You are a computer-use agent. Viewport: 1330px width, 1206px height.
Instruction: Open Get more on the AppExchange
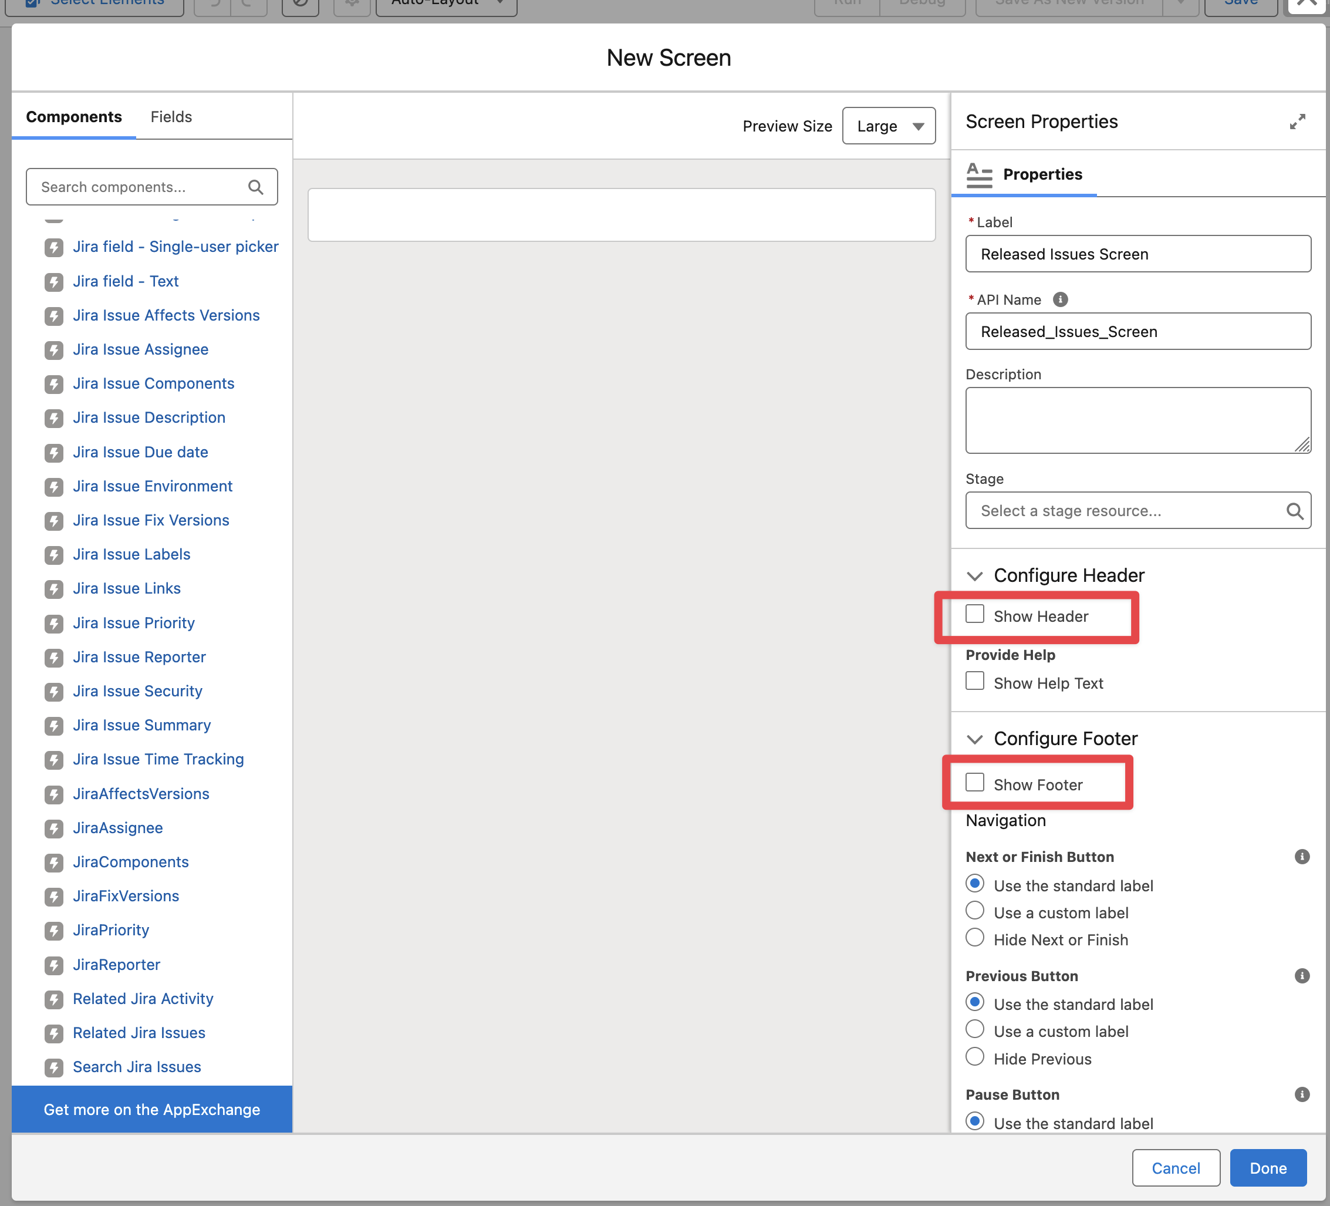pyautogui.click(x=152, y=1109)
